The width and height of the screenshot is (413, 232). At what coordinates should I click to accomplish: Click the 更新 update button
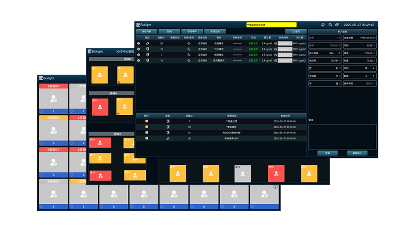tap(327, 153)
